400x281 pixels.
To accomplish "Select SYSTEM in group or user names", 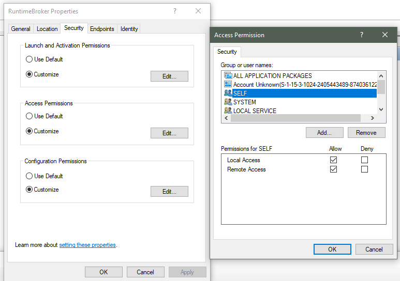I will (244, 102).
